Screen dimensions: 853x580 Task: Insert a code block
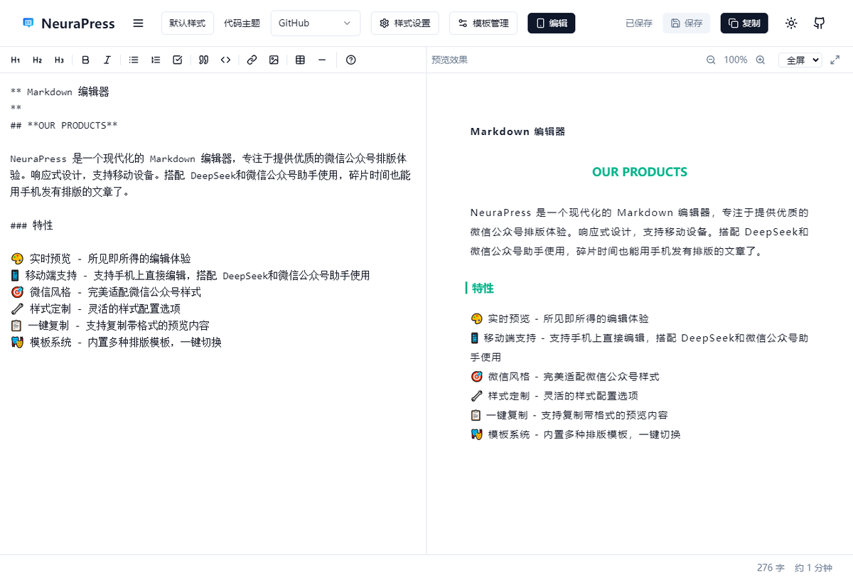[225, 60]
